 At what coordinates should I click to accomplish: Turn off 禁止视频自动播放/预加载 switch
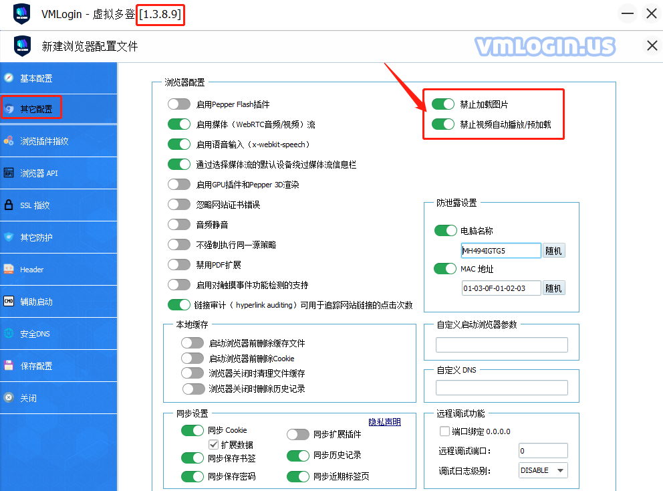tap(443, 124)
